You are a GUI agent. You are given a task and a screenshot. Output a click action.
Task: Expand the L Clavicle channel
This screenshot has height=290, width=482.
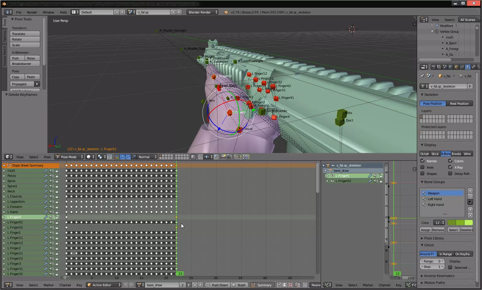click(x=4, y=196)
